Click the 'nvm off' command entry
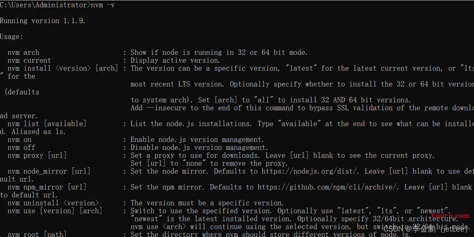 (x=21, y=147)
